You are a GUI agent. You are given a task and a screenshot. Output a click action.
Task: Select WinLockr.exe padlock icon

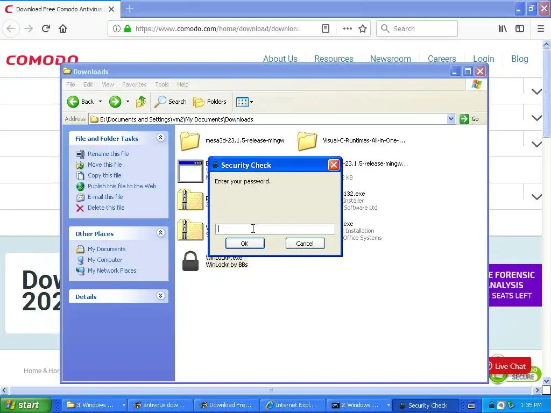tap(190, 261)
